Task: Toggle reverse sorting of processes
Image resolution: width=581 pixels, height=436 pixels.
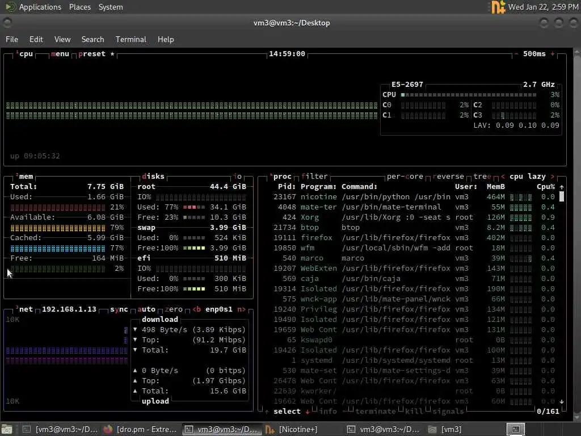Action: coord(448,177)
